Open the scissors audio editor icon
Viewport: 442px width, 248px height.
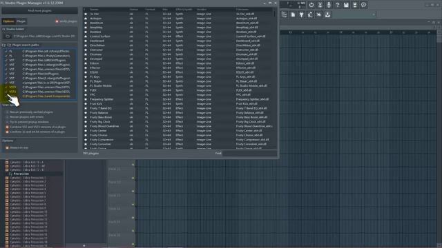(320, 5)
